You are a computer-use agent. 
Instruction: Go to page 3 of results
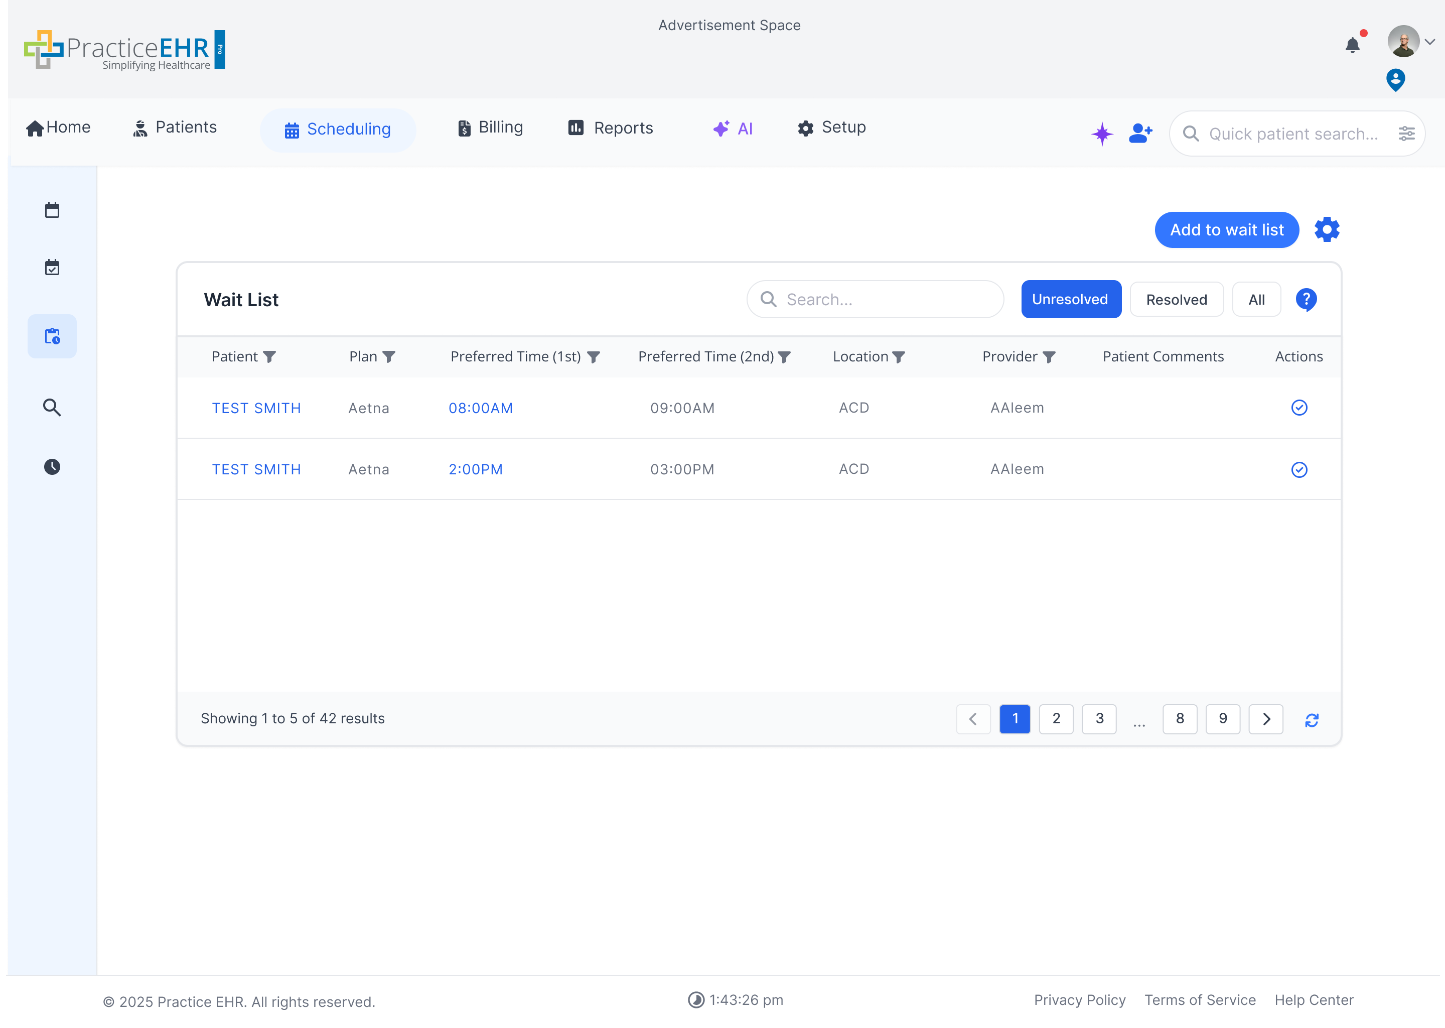pyautogui.click(x=1099, y=719)
